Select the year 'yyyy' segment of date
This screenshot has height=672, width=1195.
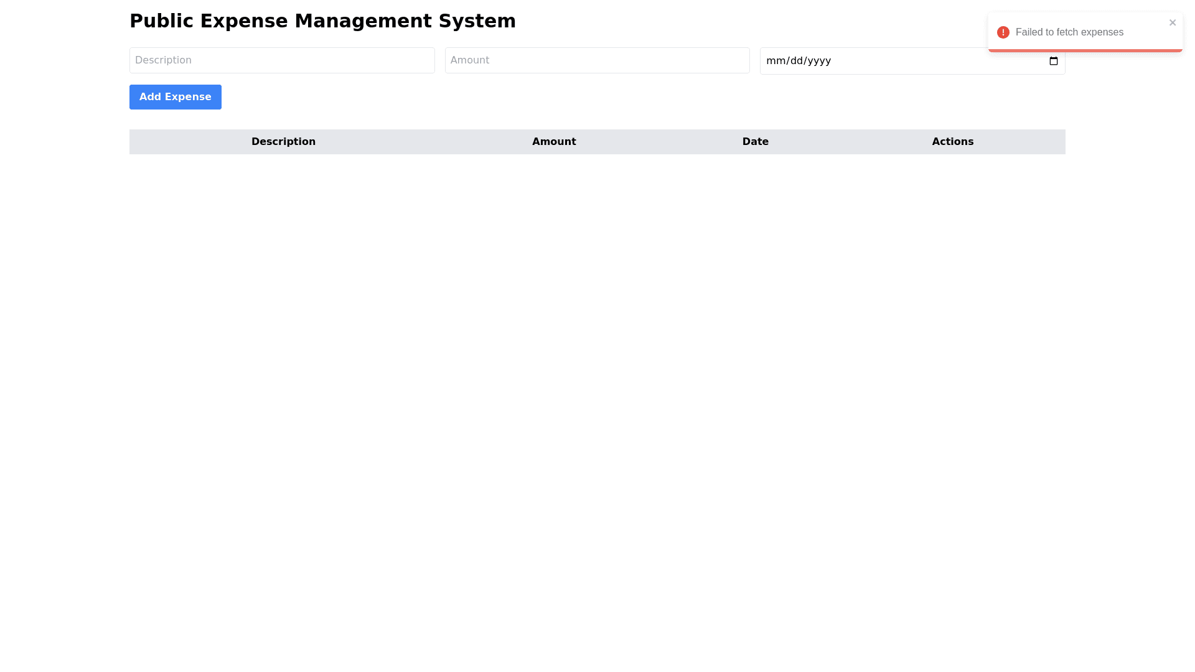click(819, 61)
